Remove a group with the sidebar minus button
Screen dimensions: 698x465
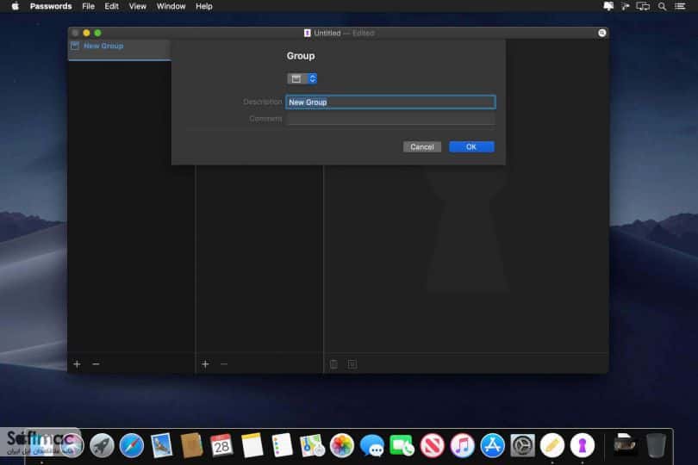tap(96, 364)
